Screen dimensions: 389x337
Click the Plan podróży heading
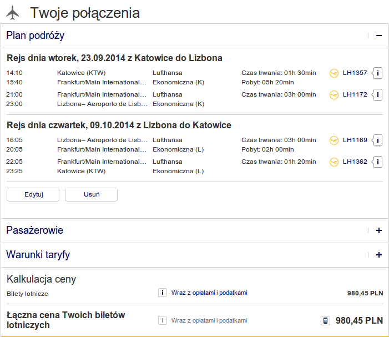pyautogui.click(x=35, y=36)
